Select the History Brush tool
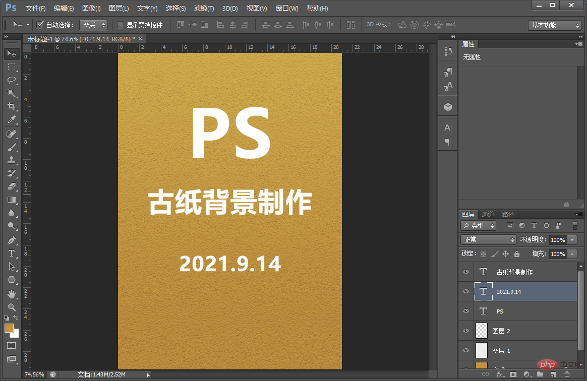The height and width of the screenshot is (381, 587). point(12,173)
